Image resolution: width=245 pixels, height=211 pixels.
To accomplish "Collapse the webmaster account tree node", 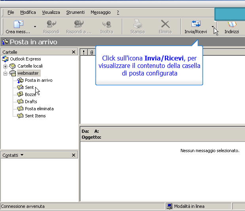I will click(x=5, y=73).
